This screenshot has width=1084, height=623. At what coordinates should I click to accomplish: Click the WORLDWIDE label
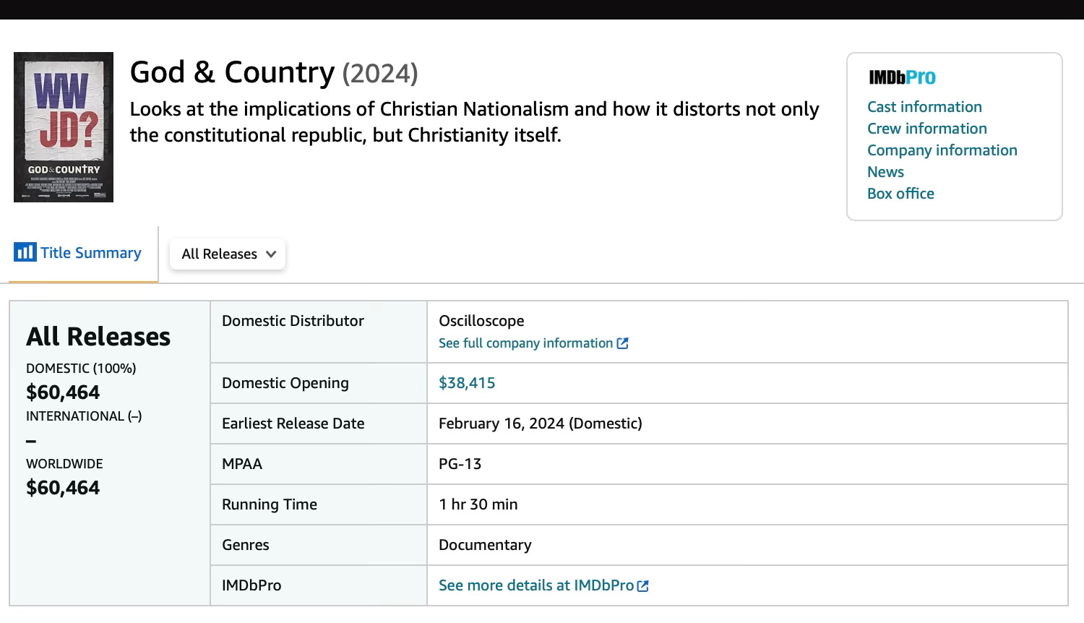point(64,464)
